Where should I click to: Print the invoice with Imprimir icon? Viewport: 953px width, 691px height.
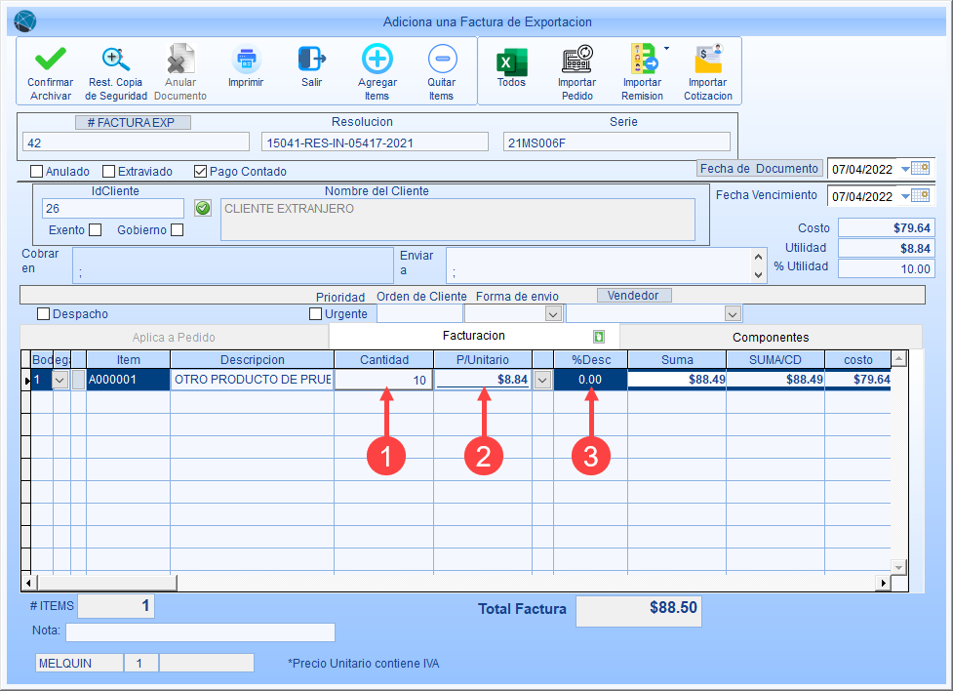click(246, 59)
